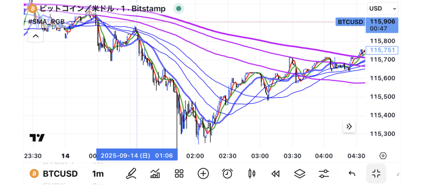This screenshot has height=195, width=424.
Task: Click the green market status dot
Action: [x=178, y=8]
